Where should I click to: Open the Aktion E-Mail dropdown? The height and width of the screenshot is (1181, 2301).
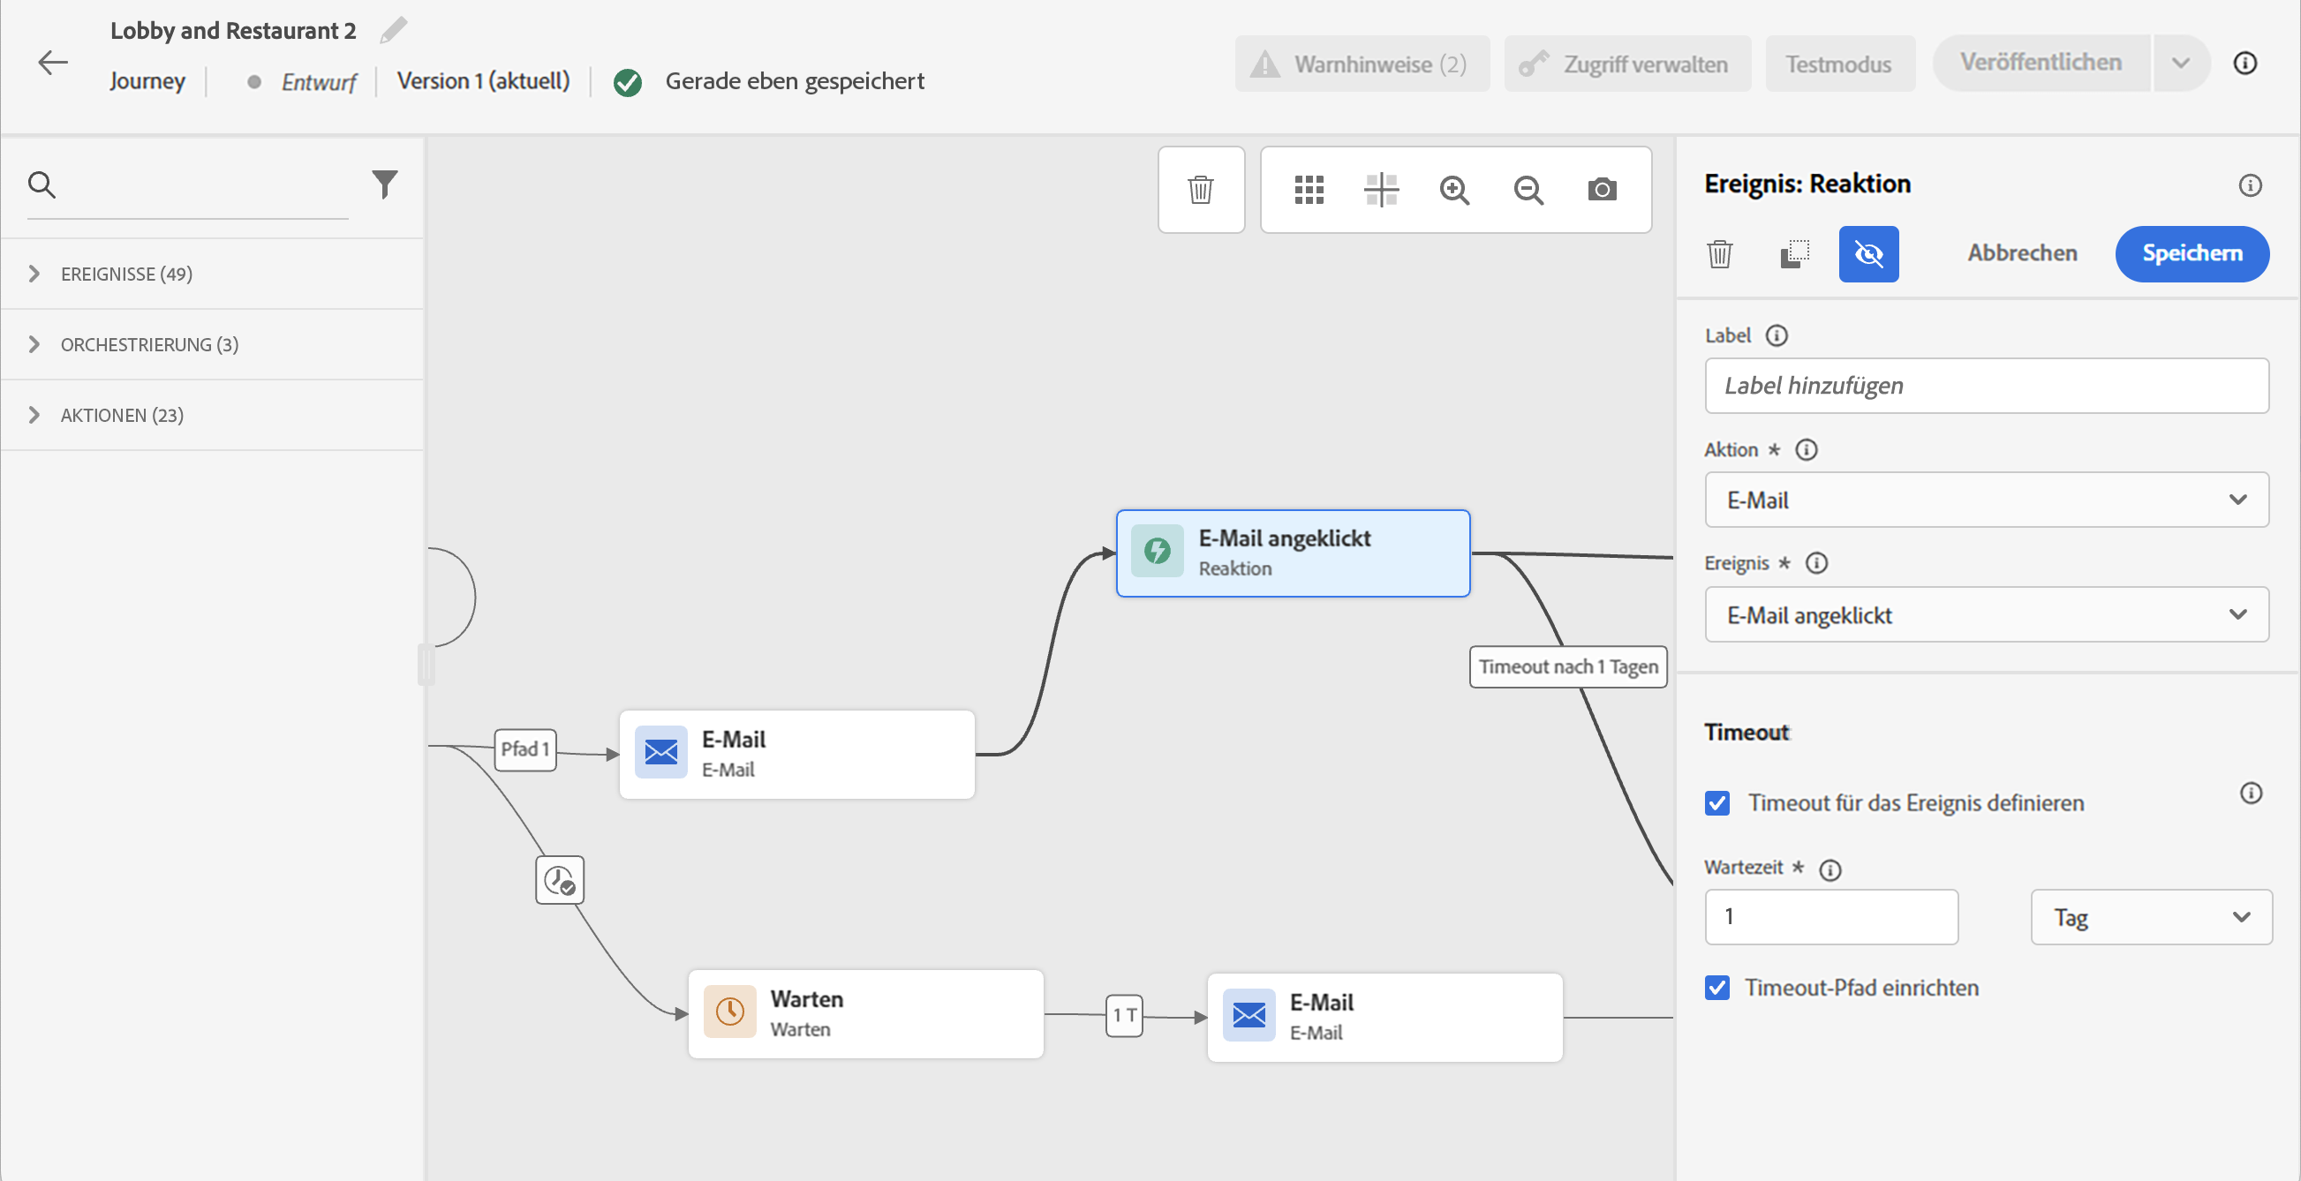[x=1986, y=500]
